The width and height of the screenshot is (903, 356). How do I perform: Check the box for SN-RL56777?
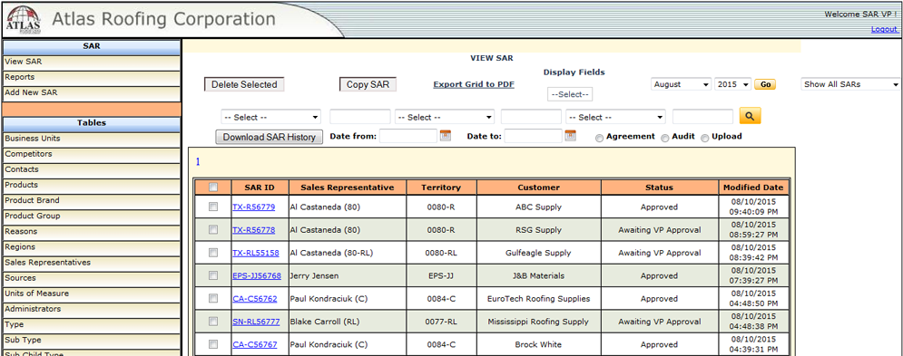[x=213, y=322]
